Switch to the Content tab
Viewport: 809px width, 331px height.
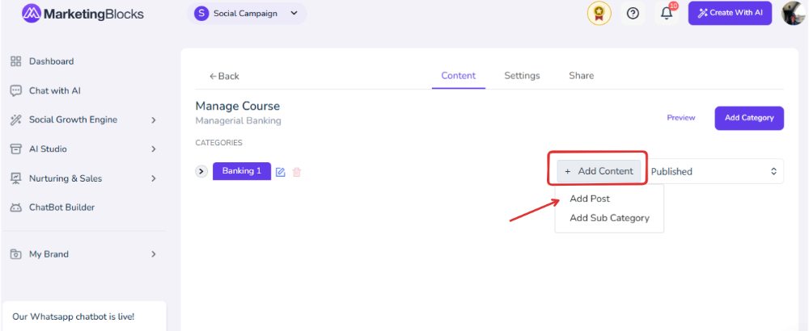[459, 76]
